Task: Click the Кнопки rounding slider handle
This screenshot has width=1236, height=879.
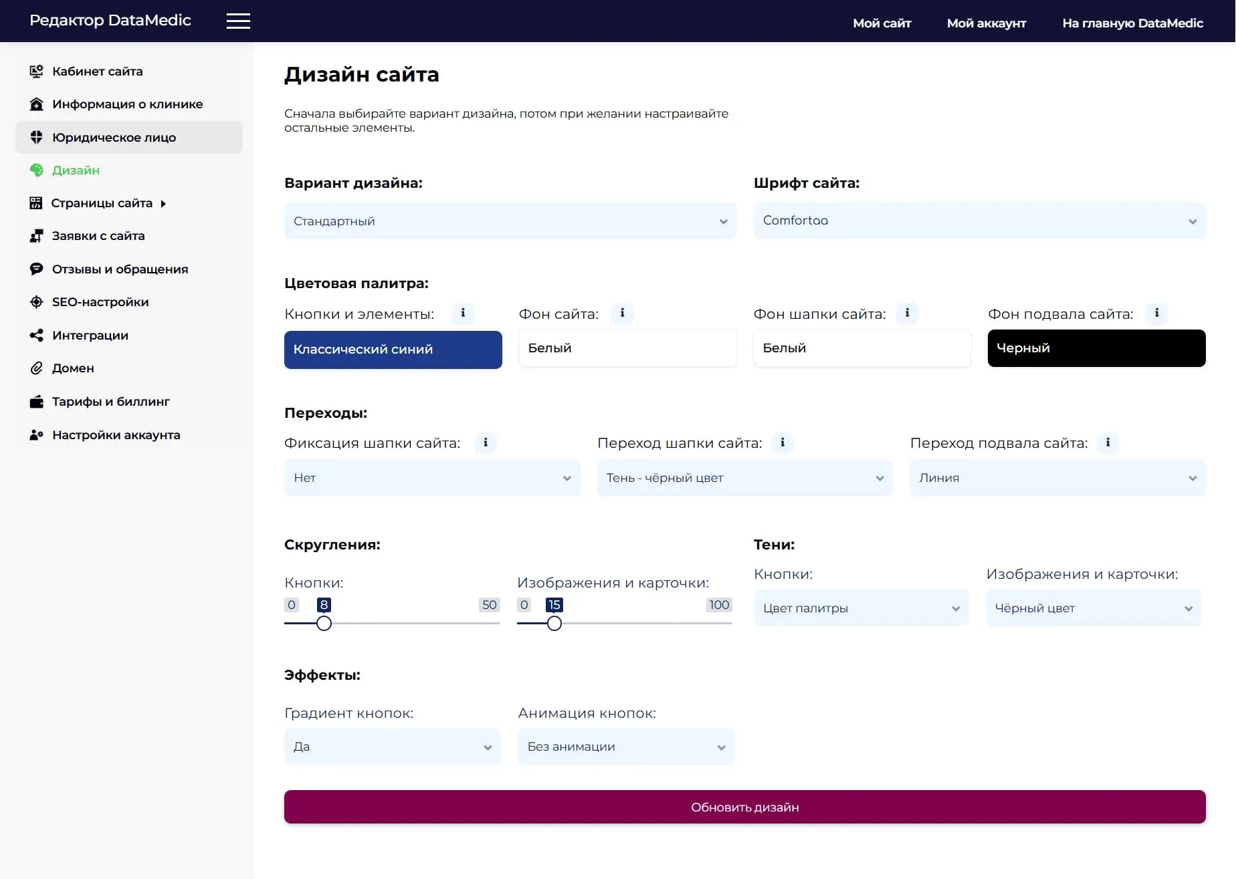Action: (324, 624)
